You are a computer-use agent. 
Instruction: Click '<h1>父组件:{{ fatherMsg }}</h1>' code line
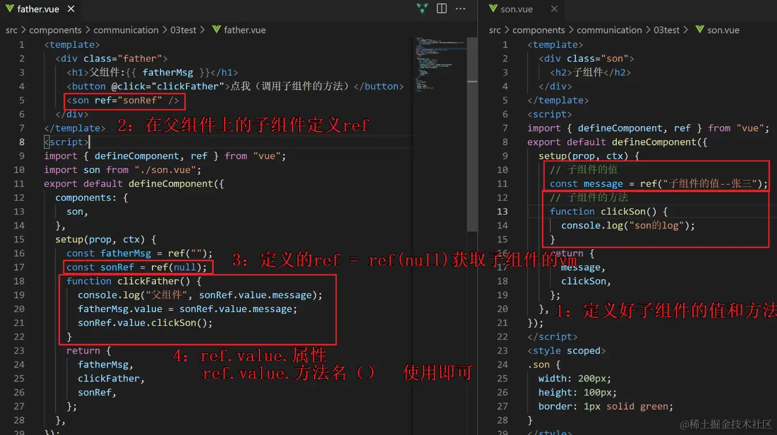(x=153, y=72)
